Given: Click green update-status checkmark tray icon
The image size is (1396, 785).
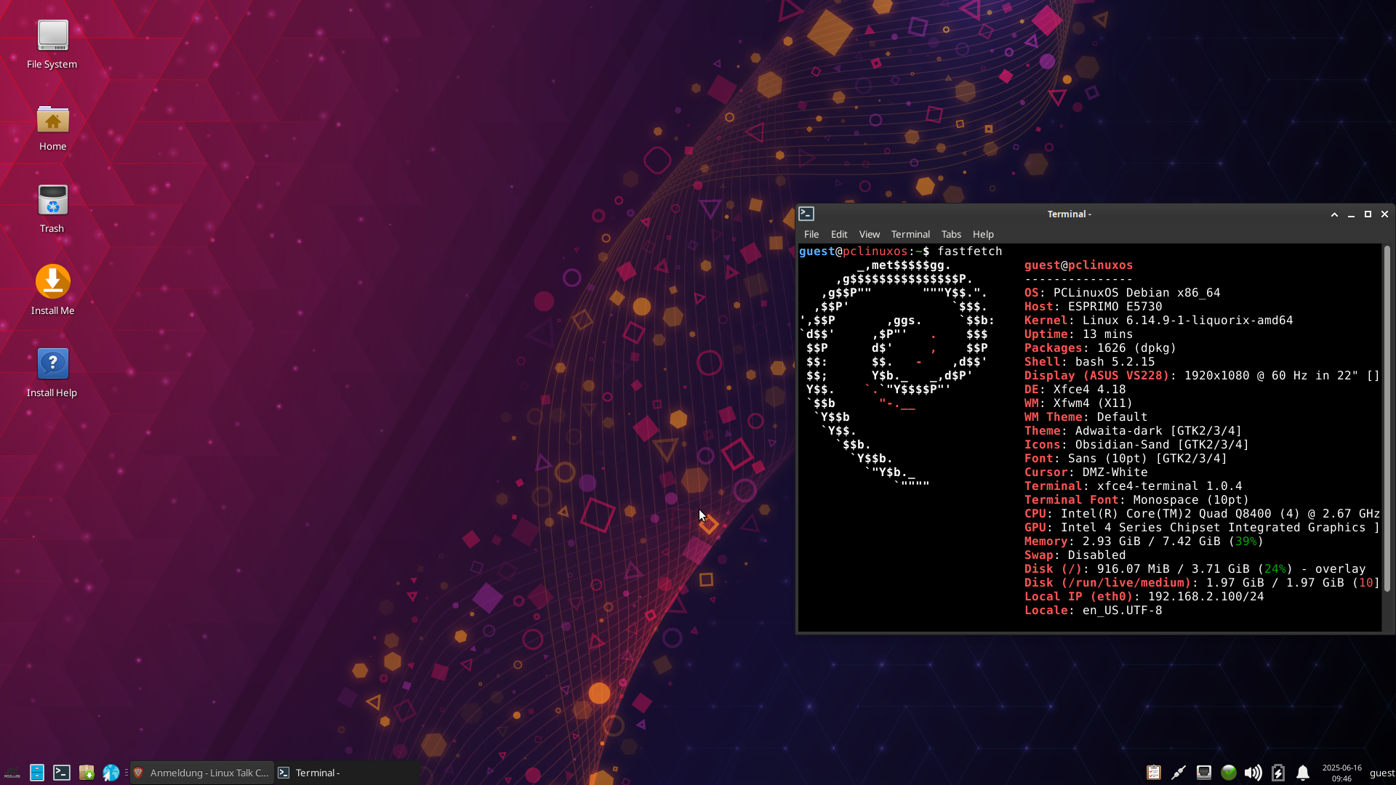Looking at the screenshot, I should [1229, 773].
